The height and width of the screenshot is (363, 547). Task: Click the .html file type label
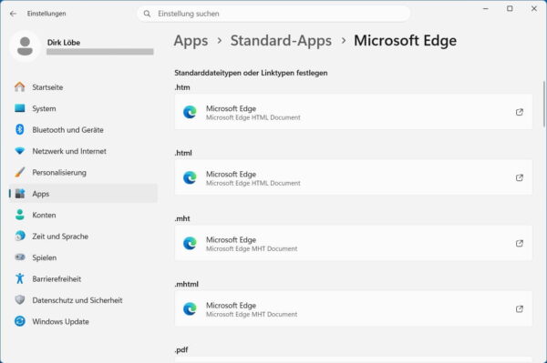click(183, 153)
